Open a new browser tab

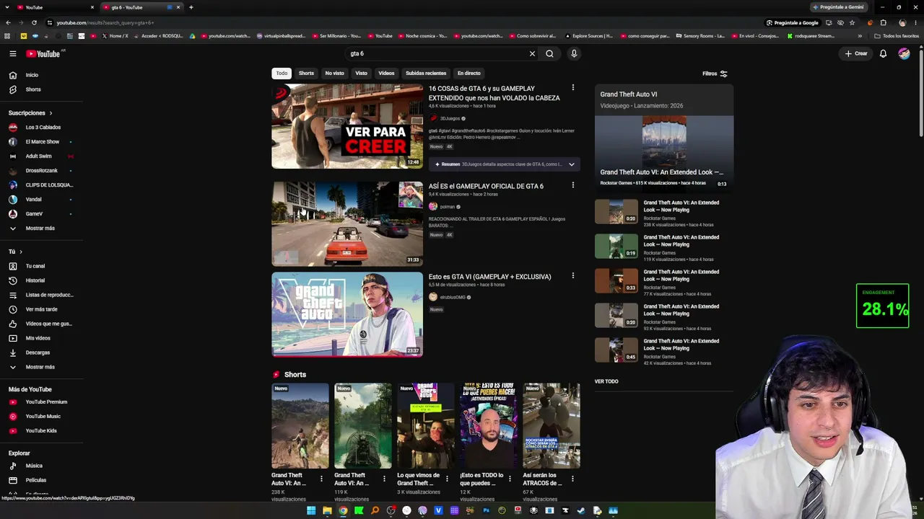(191, 7)
